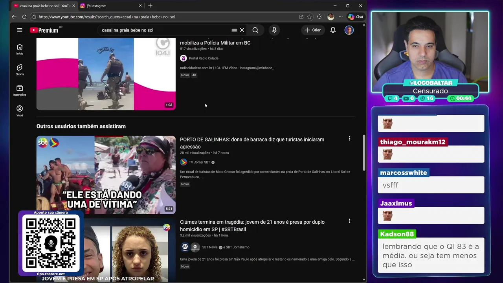Image resolution: width=503 pixels, height=283 pixels.
Task: Open a new browser tab
Action: tap(150, 6)
